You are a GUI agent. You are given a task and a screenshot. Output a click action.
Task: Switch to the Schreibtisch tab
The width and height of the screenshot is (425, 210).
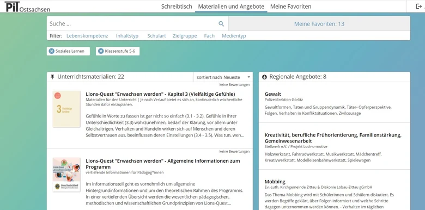click(x=177, y=7)
